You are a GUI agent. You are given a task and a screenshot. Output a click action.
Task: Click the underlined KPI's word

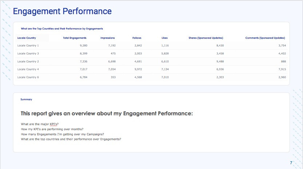click(x=54, y=124)
